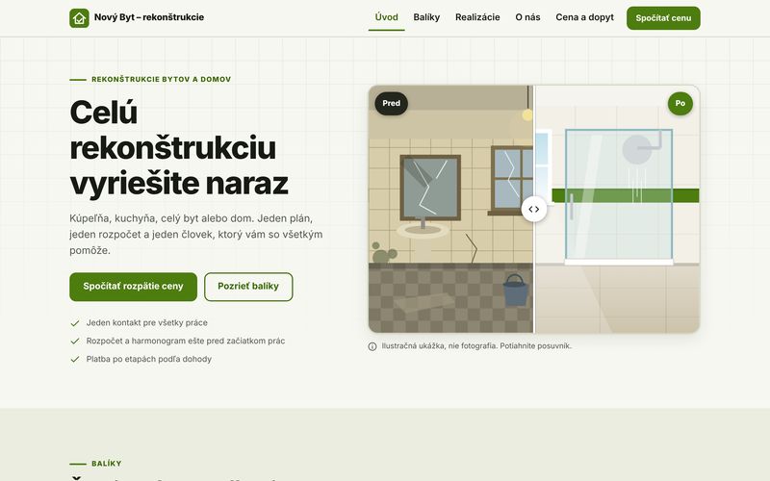This screenshot has width=770, height=481.
Task: Click the green house logo icon
Action: click(x=79, y=18)
